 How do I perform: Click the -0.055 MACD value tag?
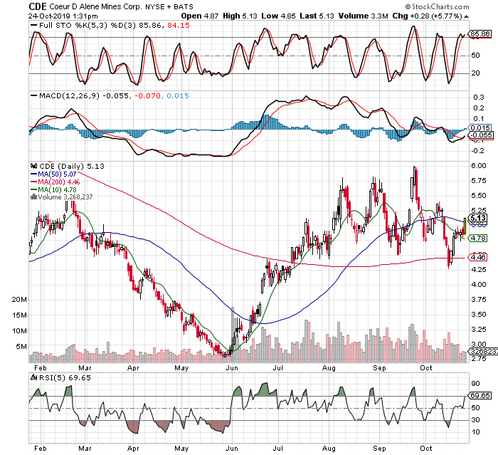pos(482,135)
